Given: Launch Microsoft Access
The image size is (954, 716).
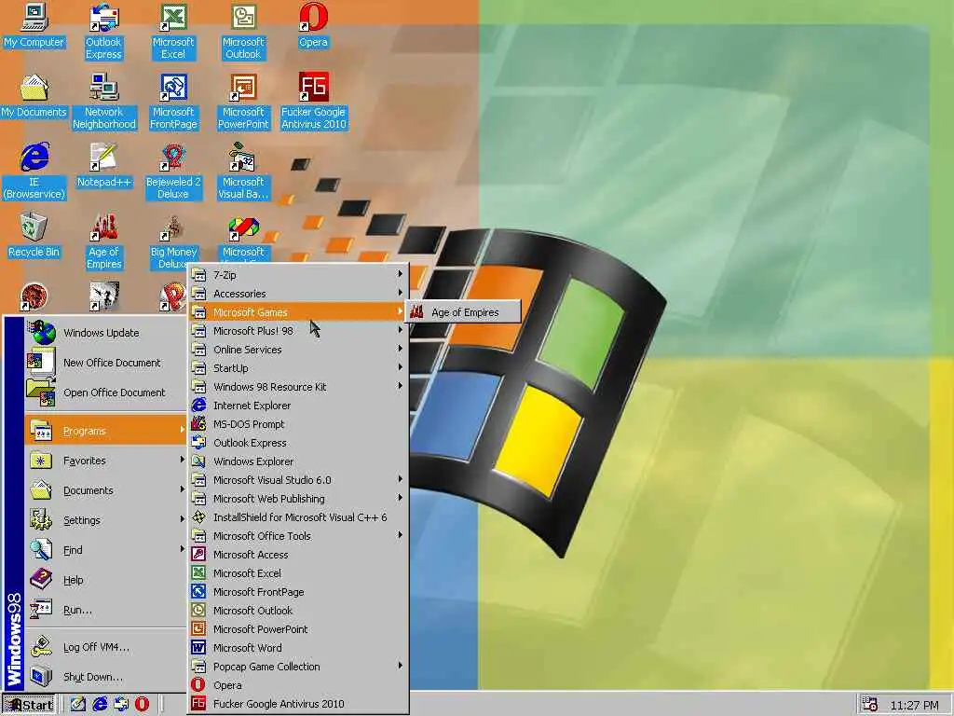Looking at the screenshot, I should coord(298,555).
